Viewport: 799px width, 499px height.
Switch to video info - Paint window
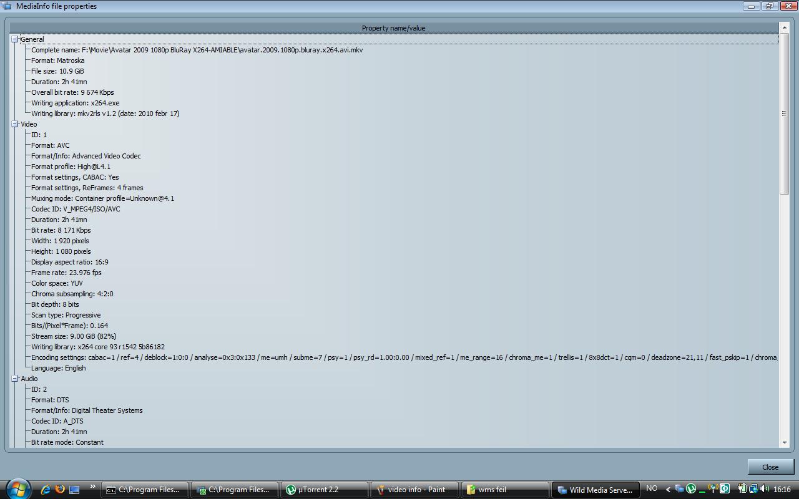[x=414, y=490]
